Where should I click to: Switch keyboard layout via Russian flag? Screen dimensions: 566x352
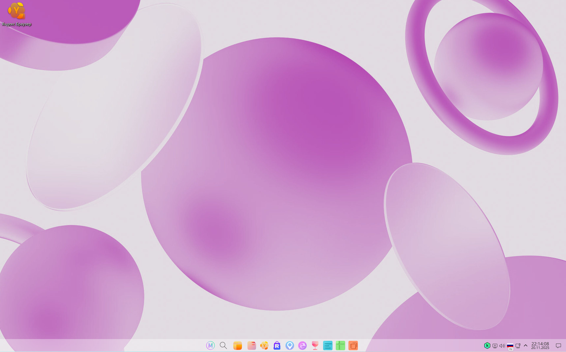[x=510, y=346]
